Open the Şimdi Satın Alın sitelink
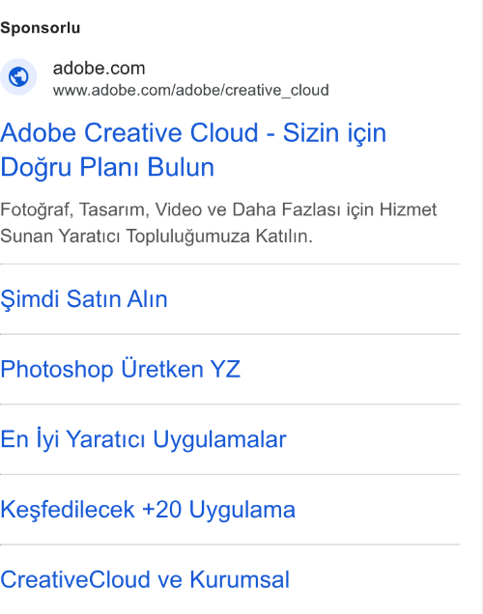This screenshot has height=614, width=483. pos(84,299)
